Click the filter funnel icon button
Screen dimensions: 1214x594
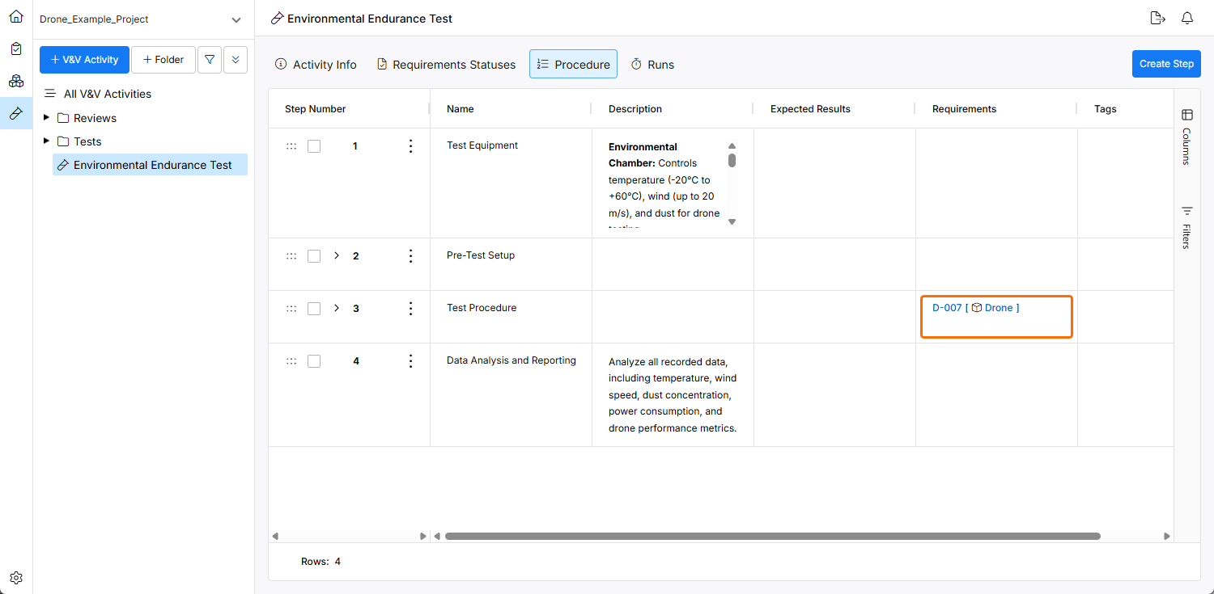tap(210, 60)
